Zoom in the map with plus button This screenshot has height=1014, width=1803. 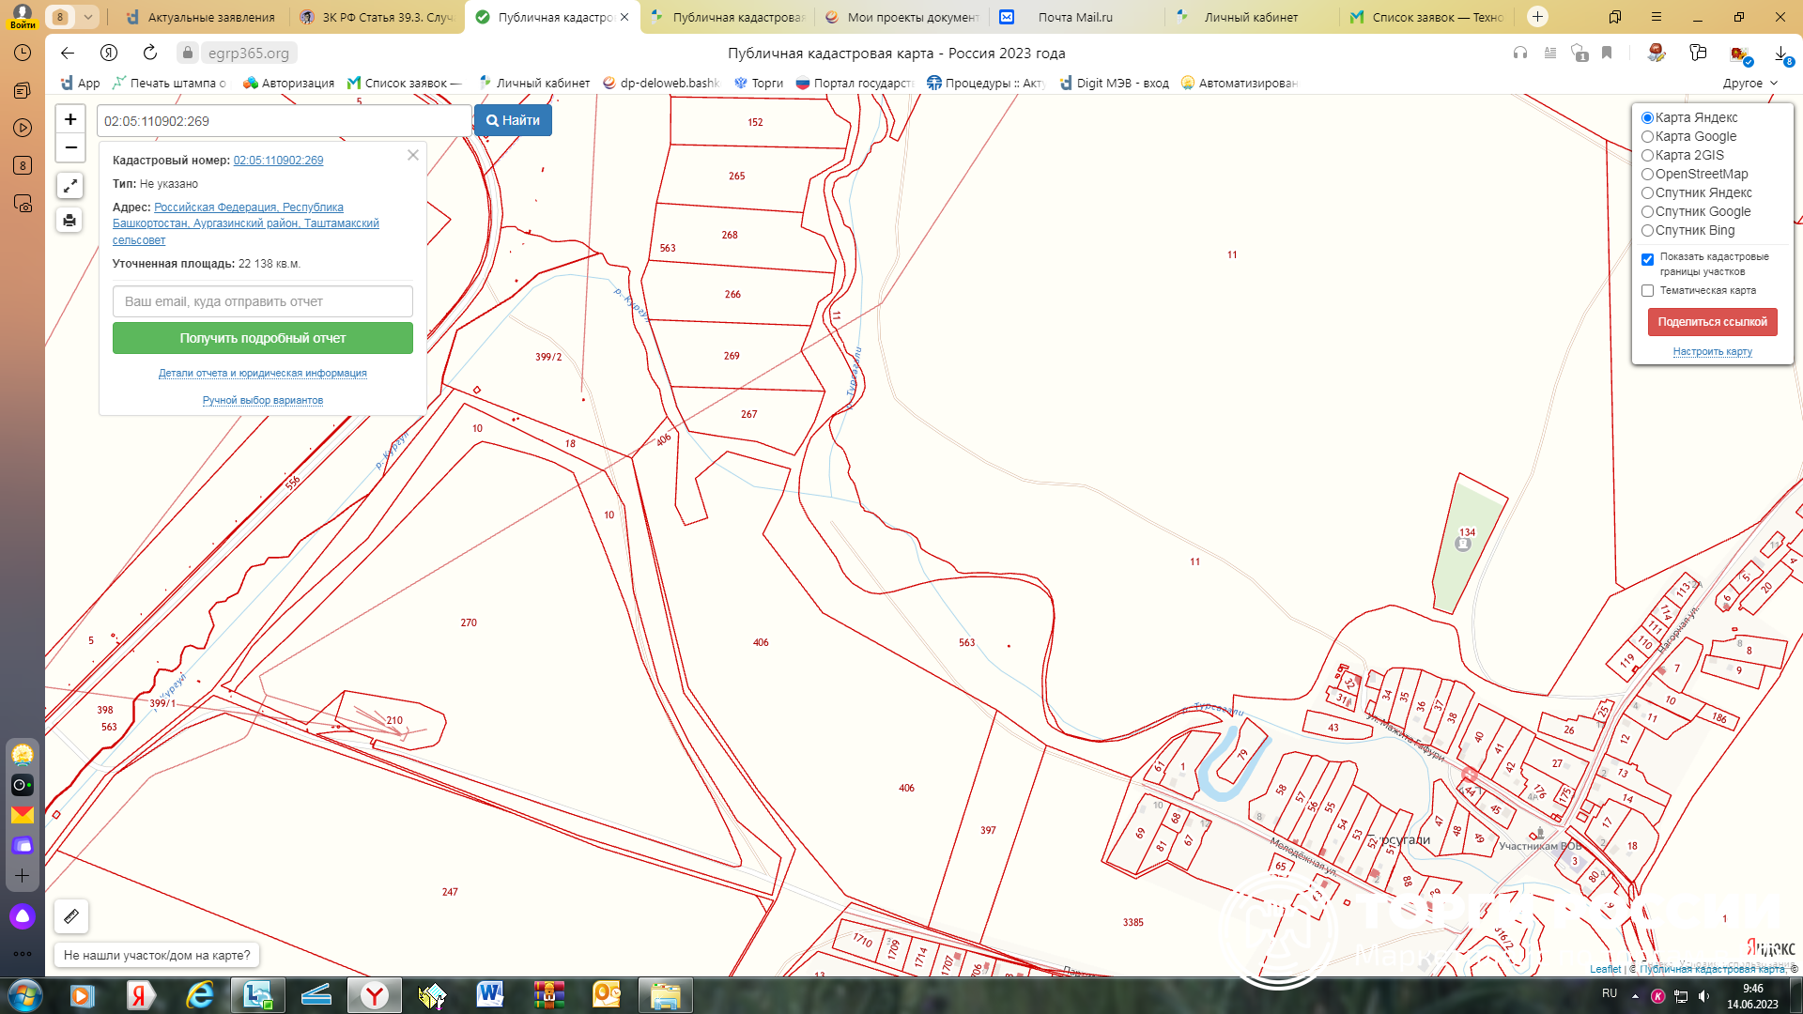tap(70, 119)
